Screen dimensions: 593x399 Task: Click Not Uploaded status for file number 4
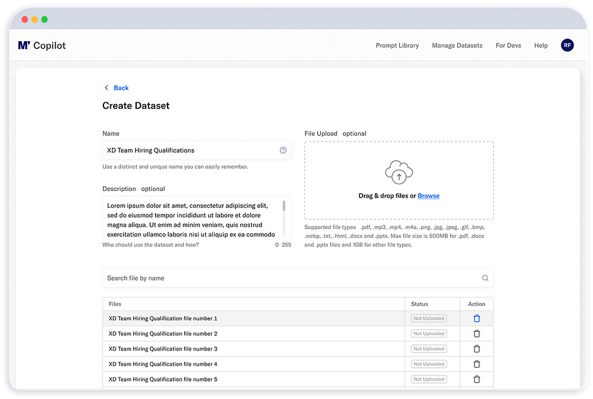(x=429, y=364)
